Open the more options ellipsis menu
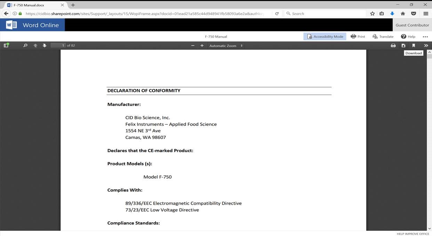The width and height of the screenshot is (432, 236). (425, 37)
